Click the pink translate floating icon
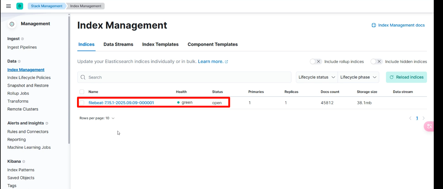443x189 pixels. click(429, 126)
